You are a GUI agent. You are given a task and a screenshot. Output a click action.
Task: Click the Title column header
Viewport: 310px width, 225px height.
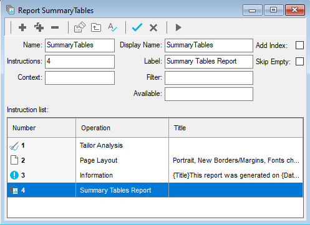pyautogui.click(x=236, y=128)
